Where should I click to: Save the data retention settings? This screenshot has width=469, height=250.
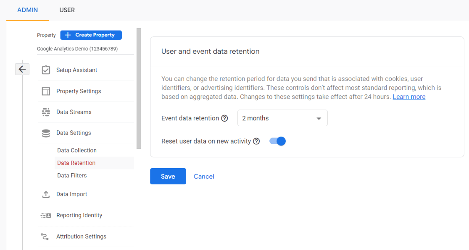pyautogui.click(x=168, y=176)
